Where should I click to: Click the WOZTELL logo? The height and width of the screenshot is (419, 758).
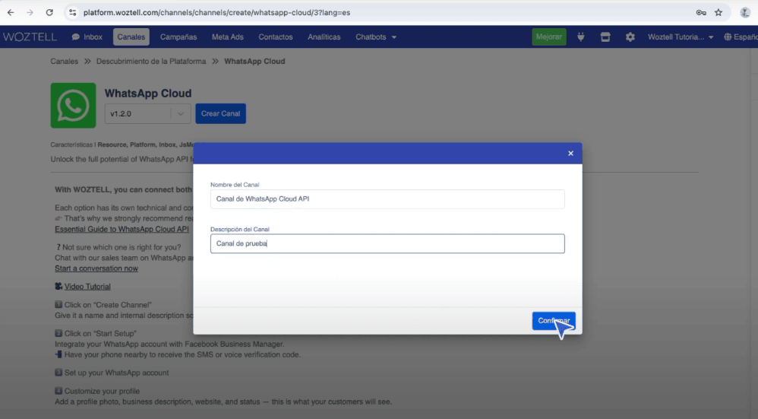[x=30, y=37]
